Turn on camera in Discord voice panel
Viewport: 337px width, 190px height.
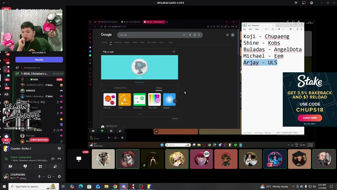10,167
